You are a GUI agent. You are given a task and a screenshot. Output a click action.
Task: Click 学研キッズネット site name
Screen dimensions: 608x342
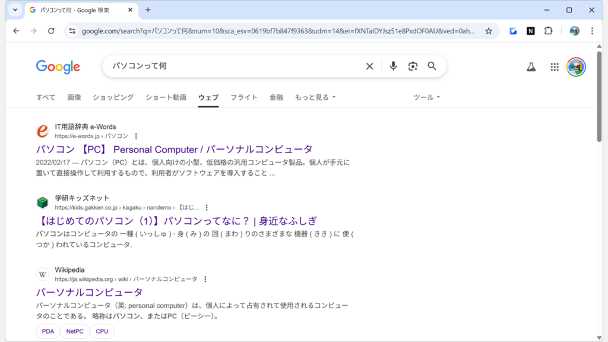(x=82, y=198)
